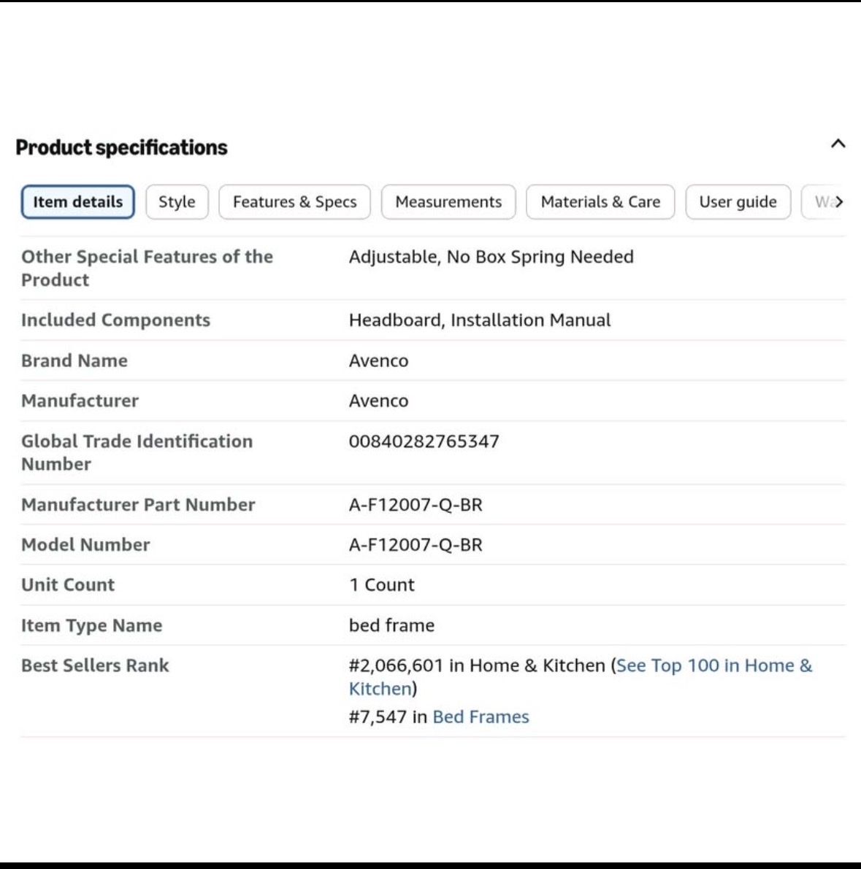Collapse the Product specifications section chevron
Screen dimensions: 861x869
click(838, 144)
